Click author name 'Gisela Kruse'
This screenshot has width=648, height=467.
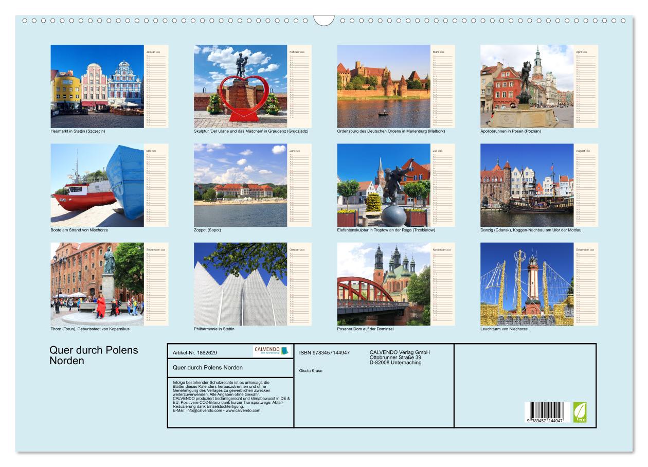pyautogui.click(x=311, y=371)
